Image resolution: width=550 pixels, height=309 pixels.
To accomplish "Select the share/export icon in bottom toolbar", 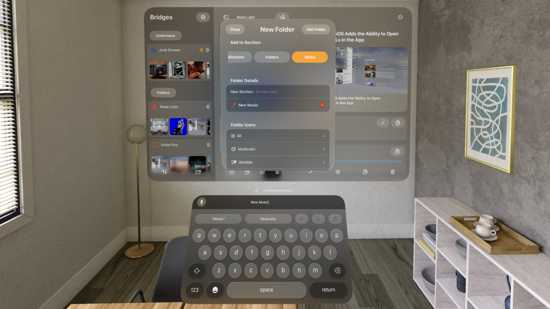I will (232, 172).
